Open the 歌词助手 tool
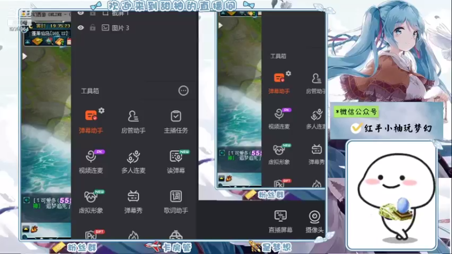Screen dimensions: 452x254 pyautogui.click(x=176, y=202)
